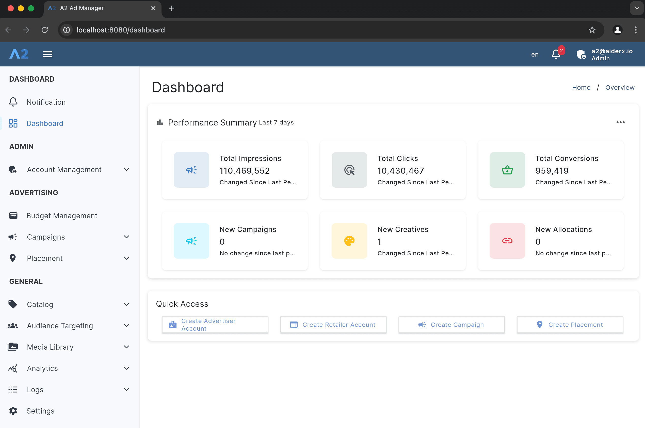Click the Create Retailer Account button

click(x=333, y=325)
